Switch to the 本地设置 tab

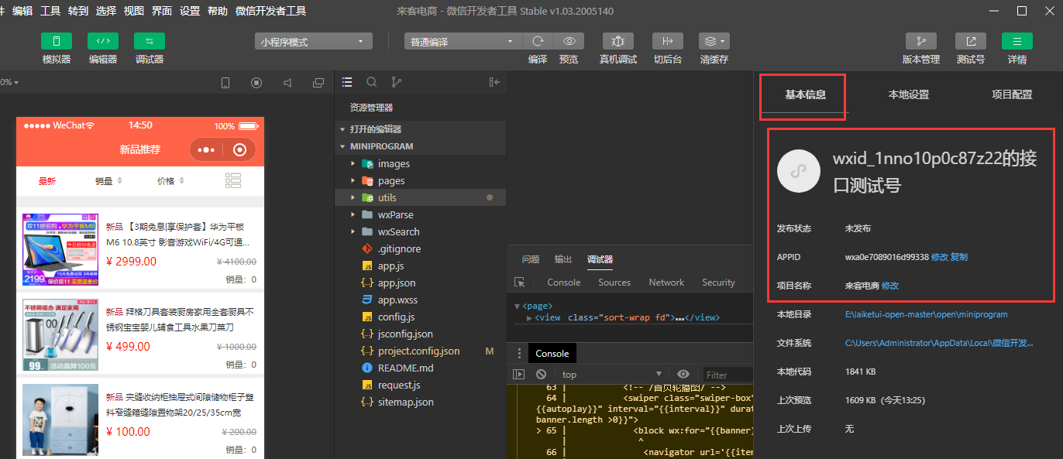click(x=908, y=94)
